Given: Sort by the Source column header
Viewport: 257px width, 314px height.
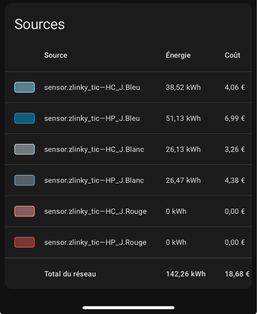Looking at the screenshot, I should click(56, 55).
